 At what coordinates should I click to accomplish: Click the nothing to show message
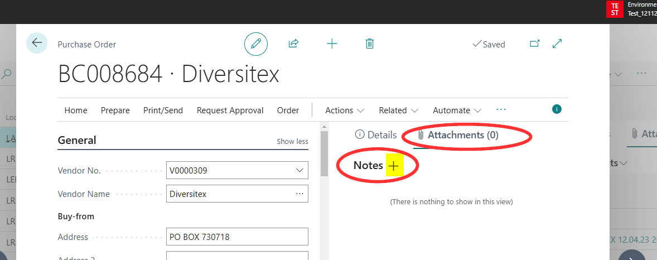tap(451, 202)
